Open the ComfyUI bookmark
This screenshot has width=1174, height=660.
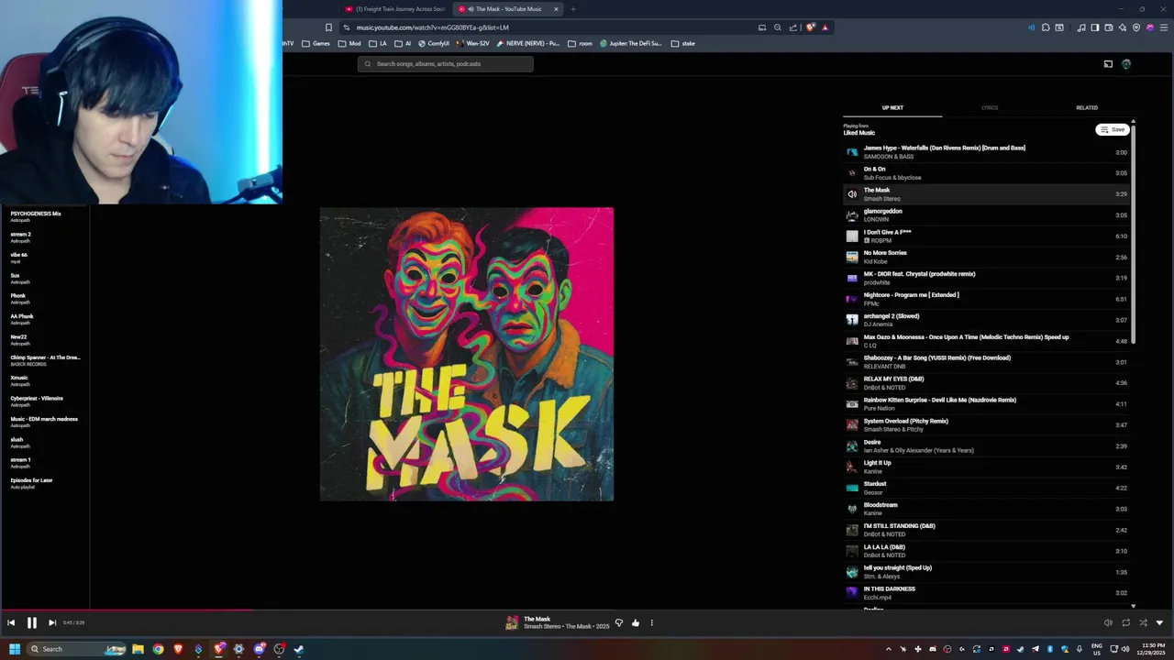434,43
